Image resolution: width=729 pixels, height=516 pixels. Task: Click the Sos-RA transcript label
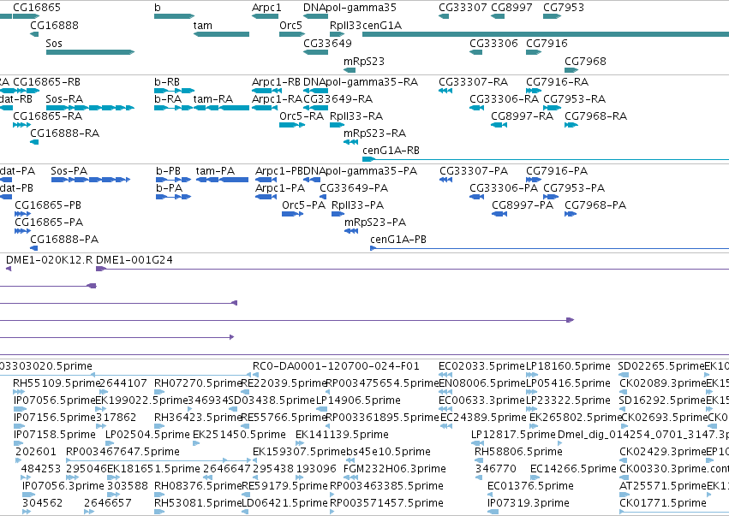[64, 99]
